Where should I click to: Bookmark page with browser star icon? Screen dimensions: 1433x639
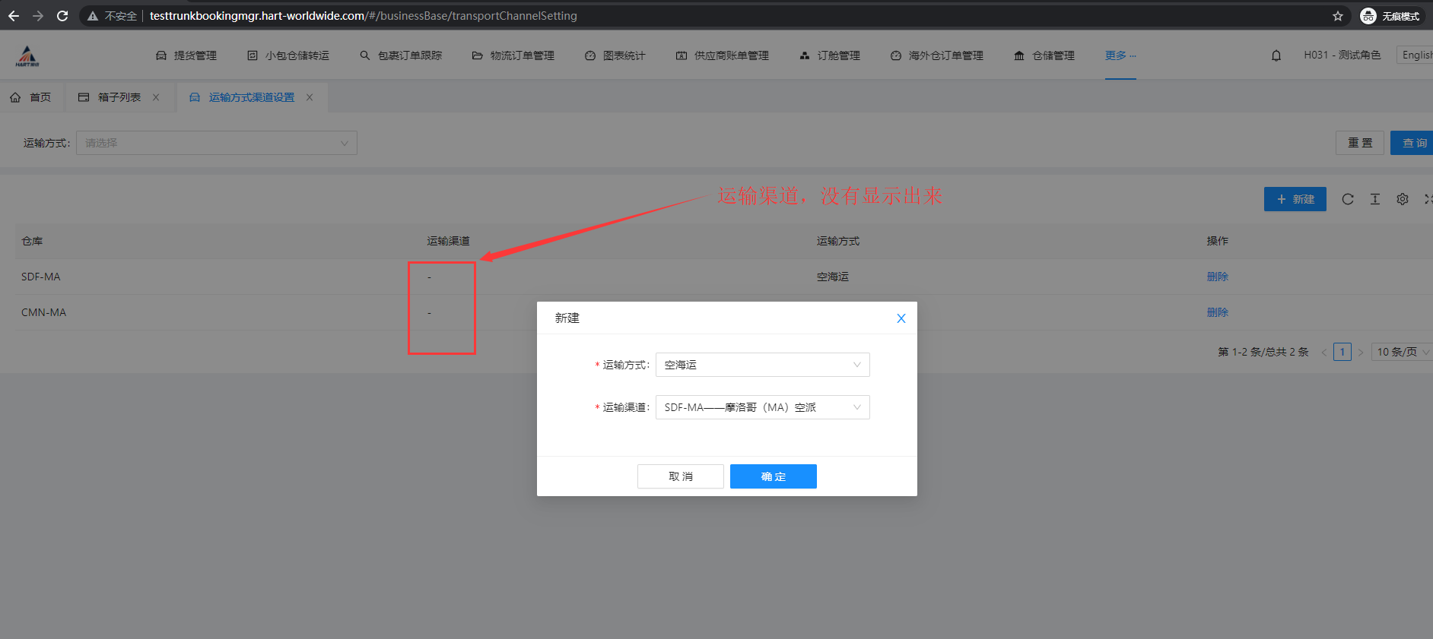click(x=1337, y=16)
